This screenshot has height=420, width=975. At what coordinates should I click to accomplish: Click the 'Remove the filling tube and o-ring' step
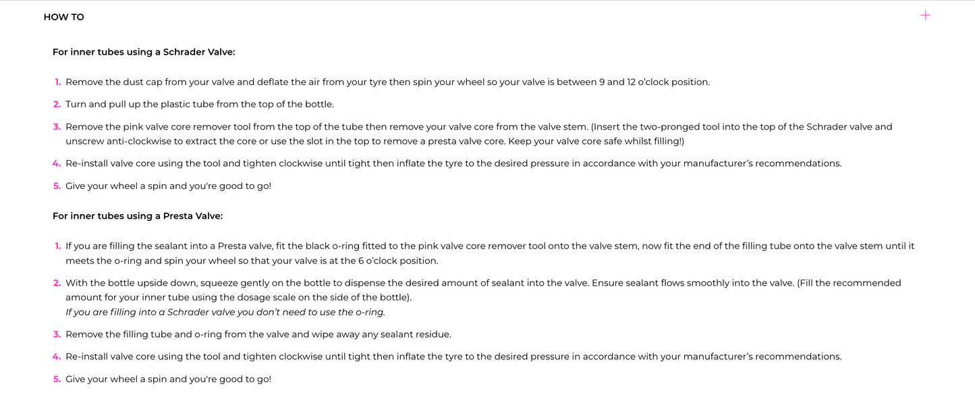pos(258,334)
